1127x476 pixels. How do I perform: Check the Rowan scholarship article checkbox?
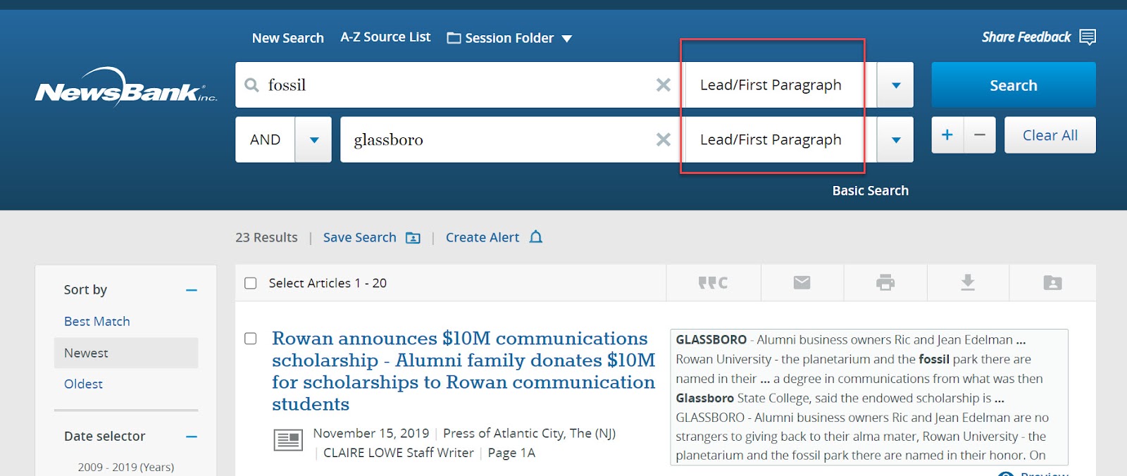pos(250,339)
